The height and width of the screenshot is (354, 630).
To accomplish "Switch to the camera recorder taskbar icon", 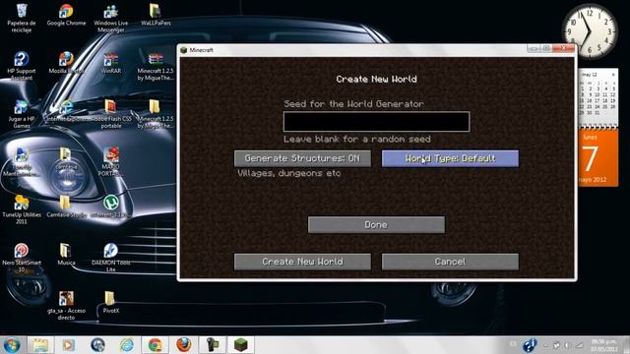I will pos(213,345).
